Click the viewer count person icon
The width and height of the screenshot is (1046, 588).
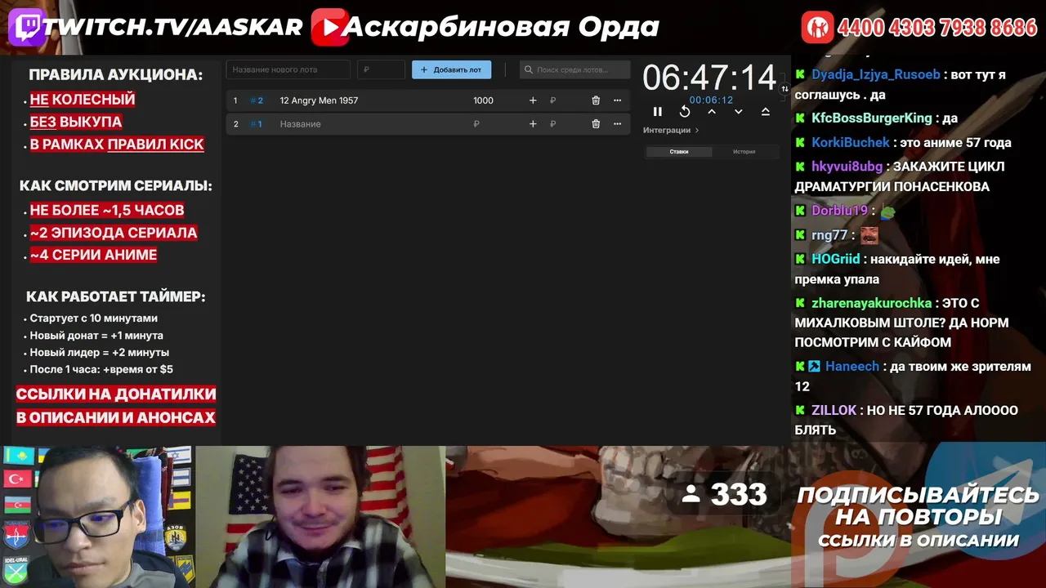pyautogui.click(x=691, y=493)
